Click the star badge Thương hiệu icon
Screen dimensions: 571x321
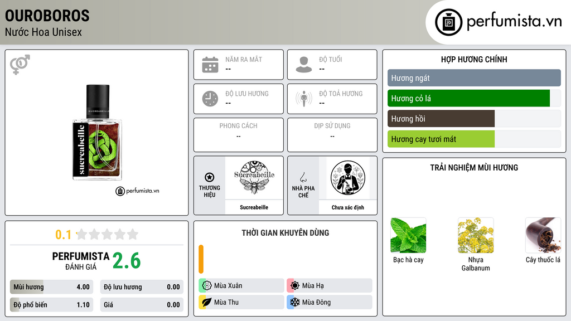pos(210,177)
